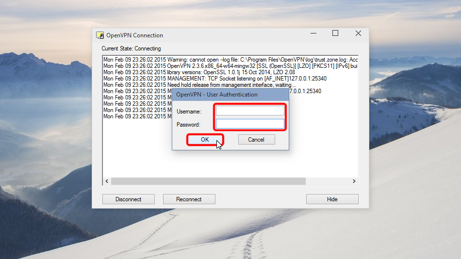Screen dimensions: 461x259
Task: Click the OpenVPN padlock icon in title bar
Action: (x=100, y=35)
